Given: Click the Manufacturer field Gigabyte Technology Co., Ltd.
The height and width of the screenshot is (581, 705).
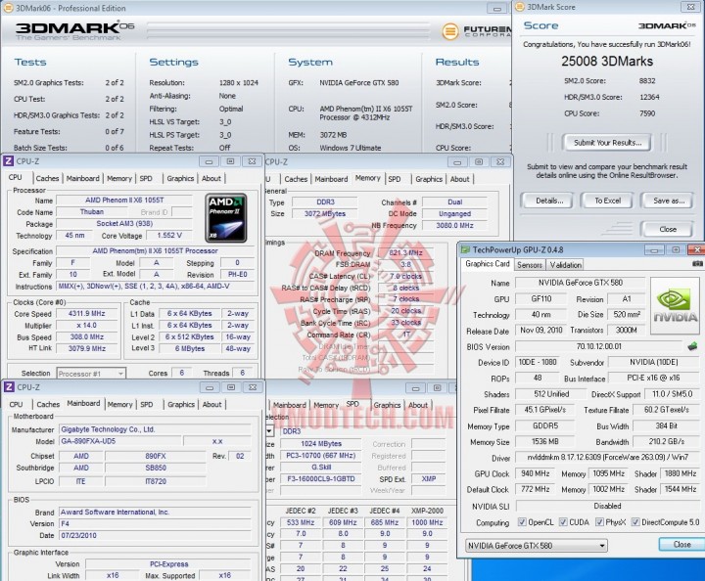Looking at the screenshot, I should point(155,429).
